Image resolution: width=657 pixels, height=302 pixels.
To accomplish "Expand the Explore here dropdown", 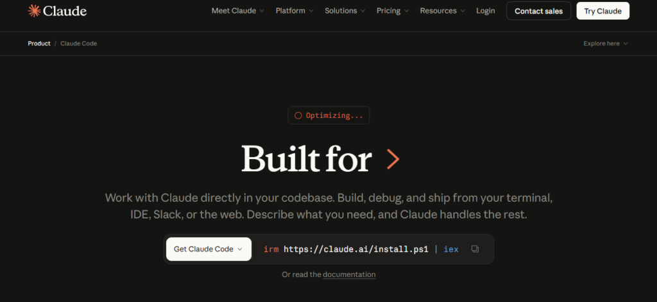I will (x=606, y=44).
